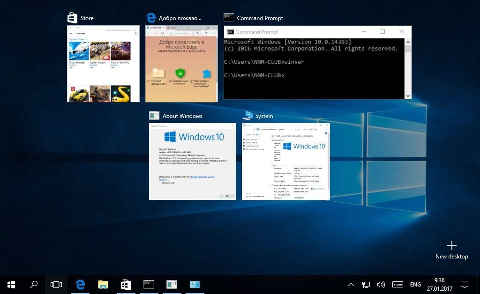The height and width of the screenshot is (294, 480).
Task: Click the 'System' task view title label
Action: (x=264, y=116)
